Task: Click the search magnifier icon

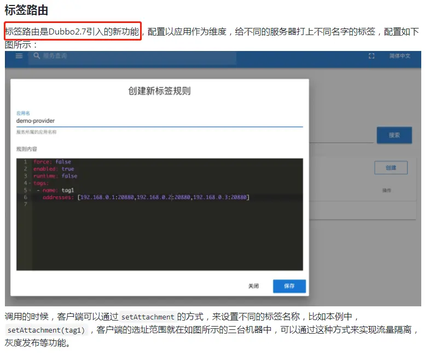Action: click(x=37, y=56)
